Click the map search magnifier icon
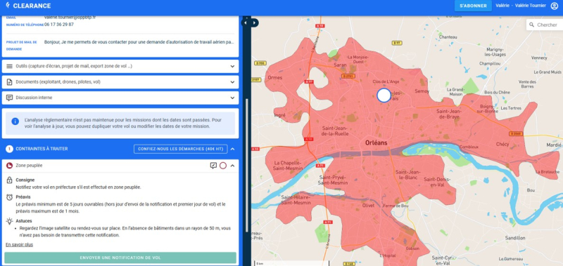 tap(531, 25)
